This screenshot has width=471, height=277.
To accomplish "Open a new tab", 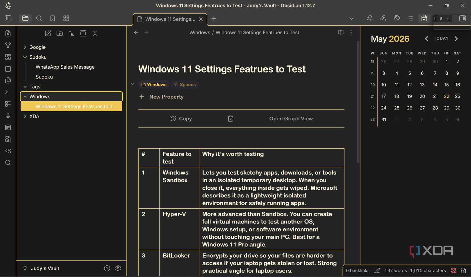I will point(214,19).
